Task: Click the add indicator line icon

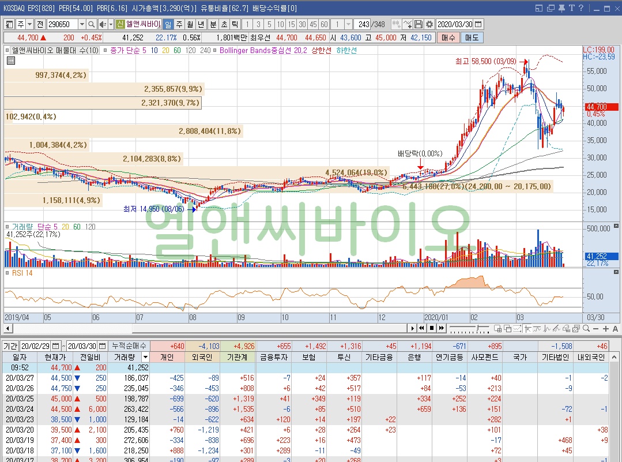Action: coord(408,25)
